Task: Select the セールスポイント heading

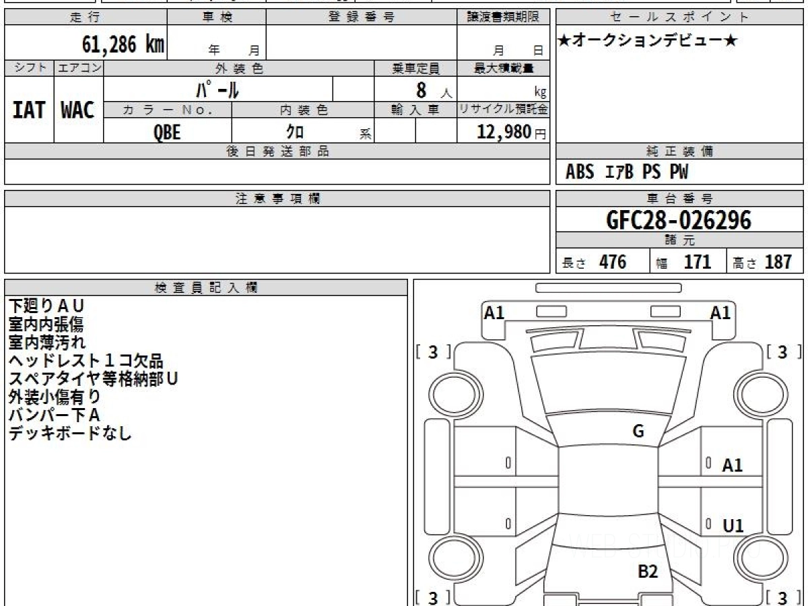Action: 680,18
